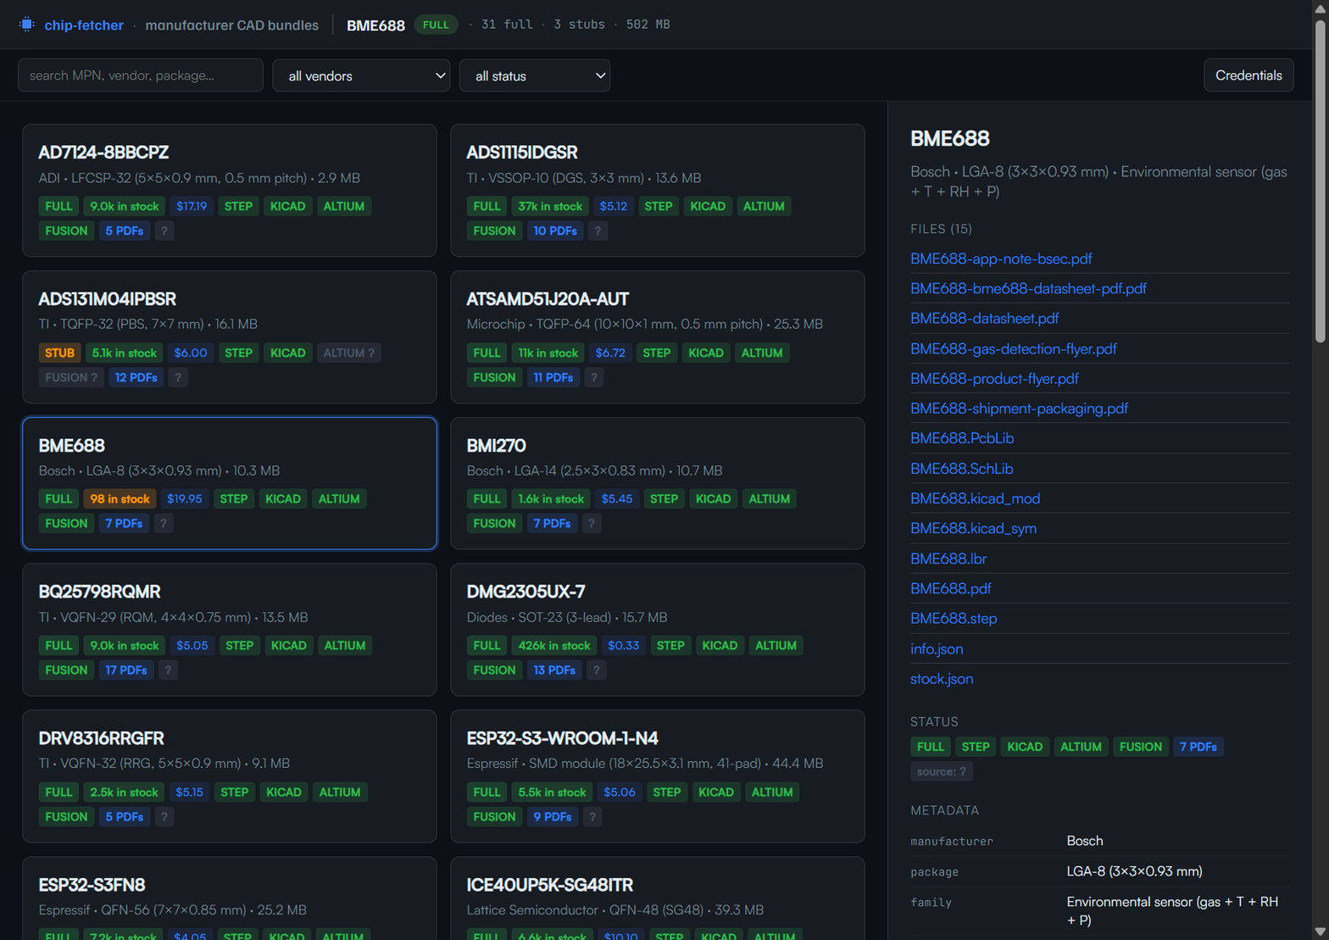Select the DMG2305UX-7 card title
This screenshot has height=940, width=1329.
525,592
